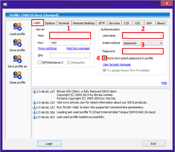The image size is (175, 152).
Task: Click info icon beside 'Last used profile loaded' entry
Action: click(x=35, y=117)
